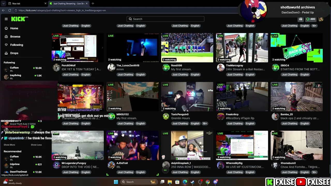This screenshot has width=331, height=186.
Task: Click WheresMyRig's channel avatar
Action: 221,165
